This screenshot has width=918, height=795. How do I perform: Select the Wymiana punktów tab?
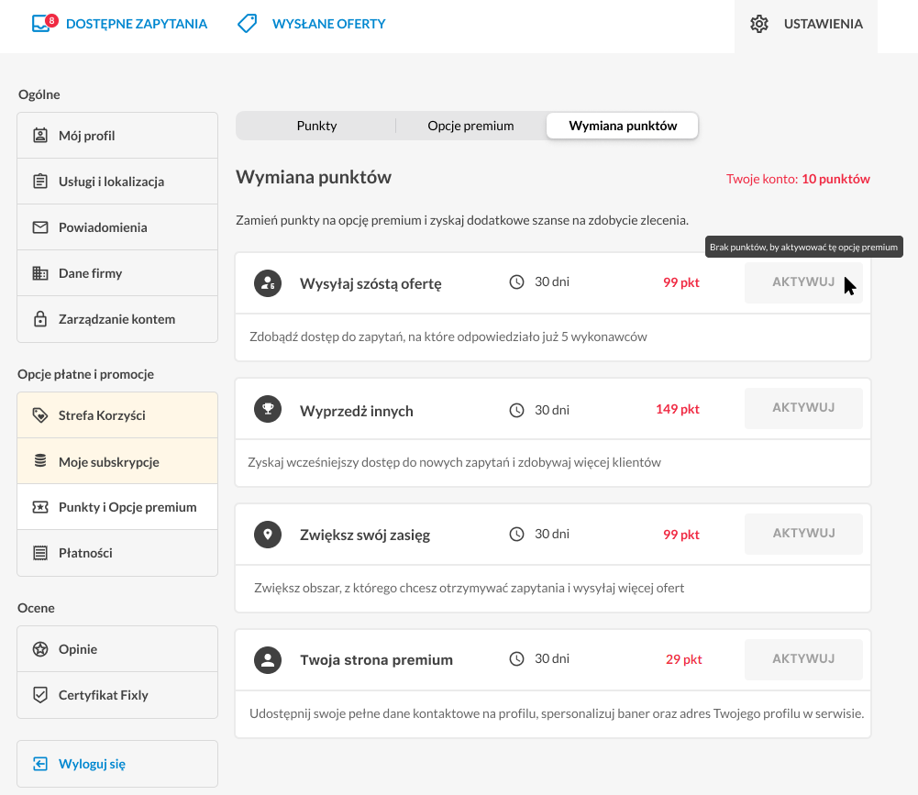click(x=623, y=126)
